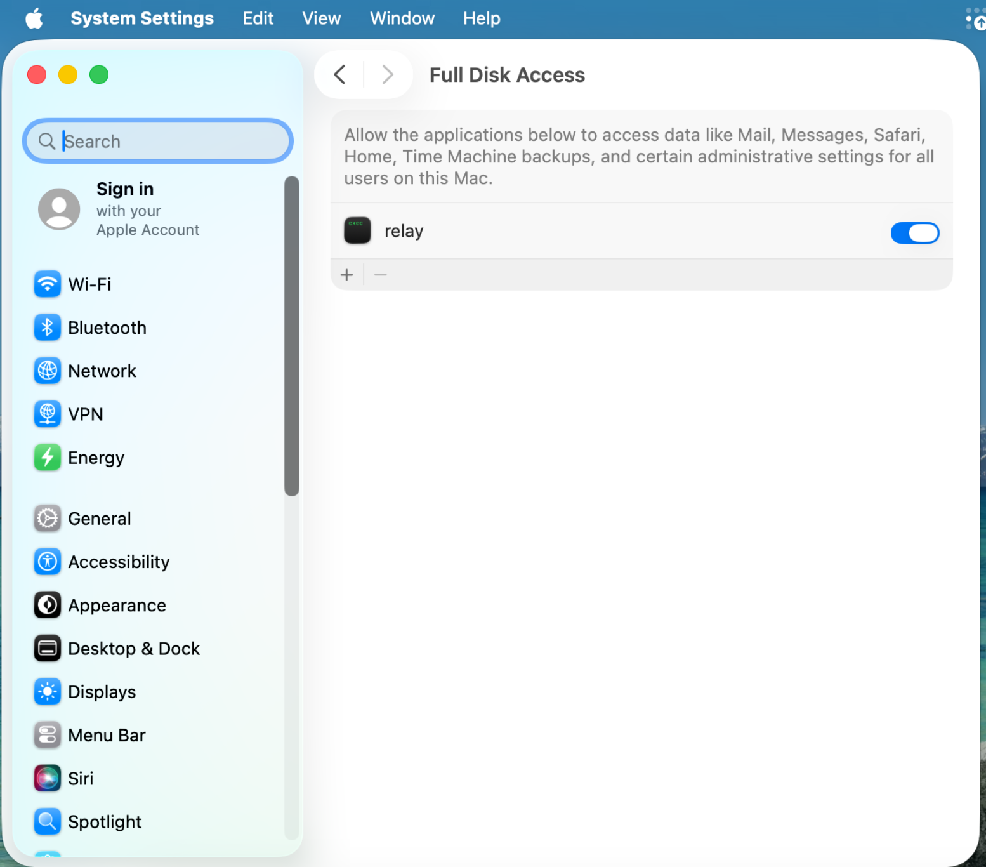Screen dimensions: 986x867
Task: Select the Appearance icon
Action: point(48,605)
